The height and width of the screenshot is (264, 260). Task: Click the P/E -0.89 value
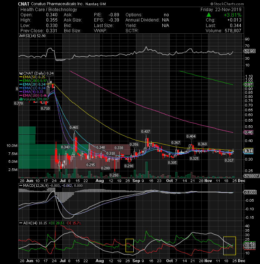tap(114, 15)
